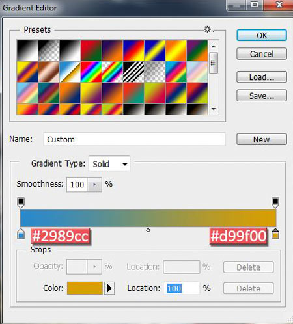Select the blue left color stop
293x324 pixels.
tap(21, 234)
